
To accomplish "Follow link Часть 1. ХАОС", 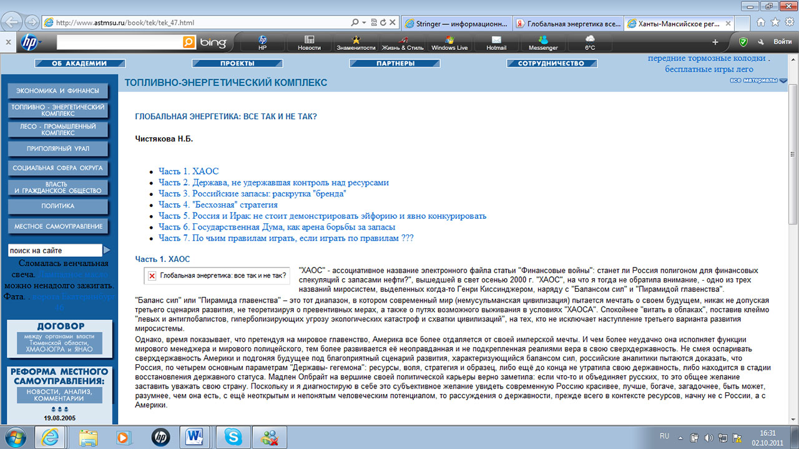I will pos(189,171).
